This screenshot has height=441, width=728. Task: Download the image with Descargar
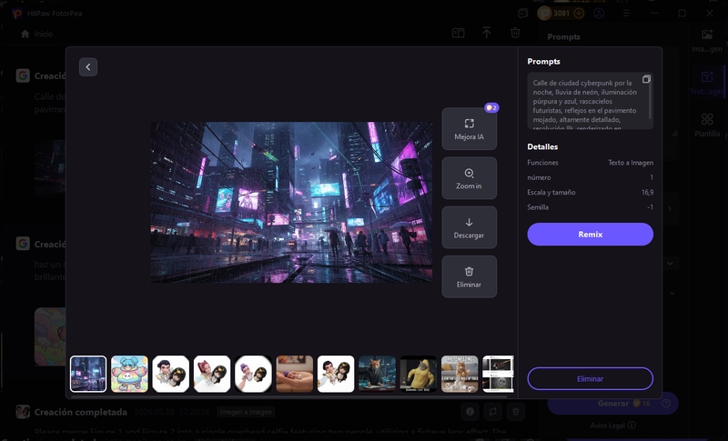(x=469, y=227)
